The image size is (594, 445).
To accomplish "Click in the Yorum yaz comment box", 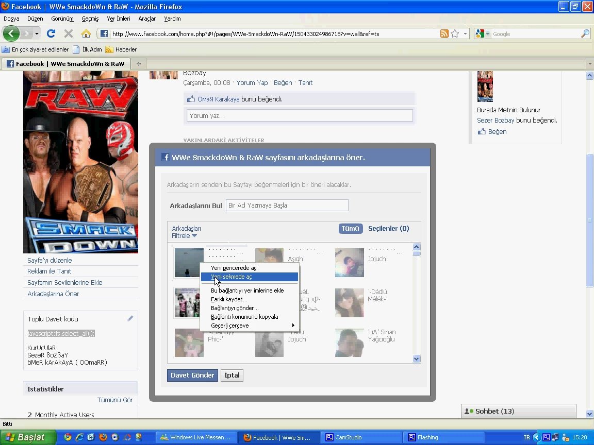I will pyautogui.click(x=300, y=115).
